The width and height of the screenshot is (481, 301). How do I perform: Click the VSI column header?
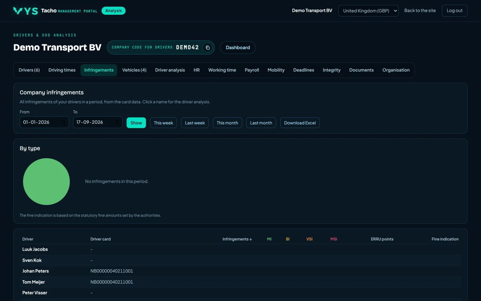click(x=309, y=239)
